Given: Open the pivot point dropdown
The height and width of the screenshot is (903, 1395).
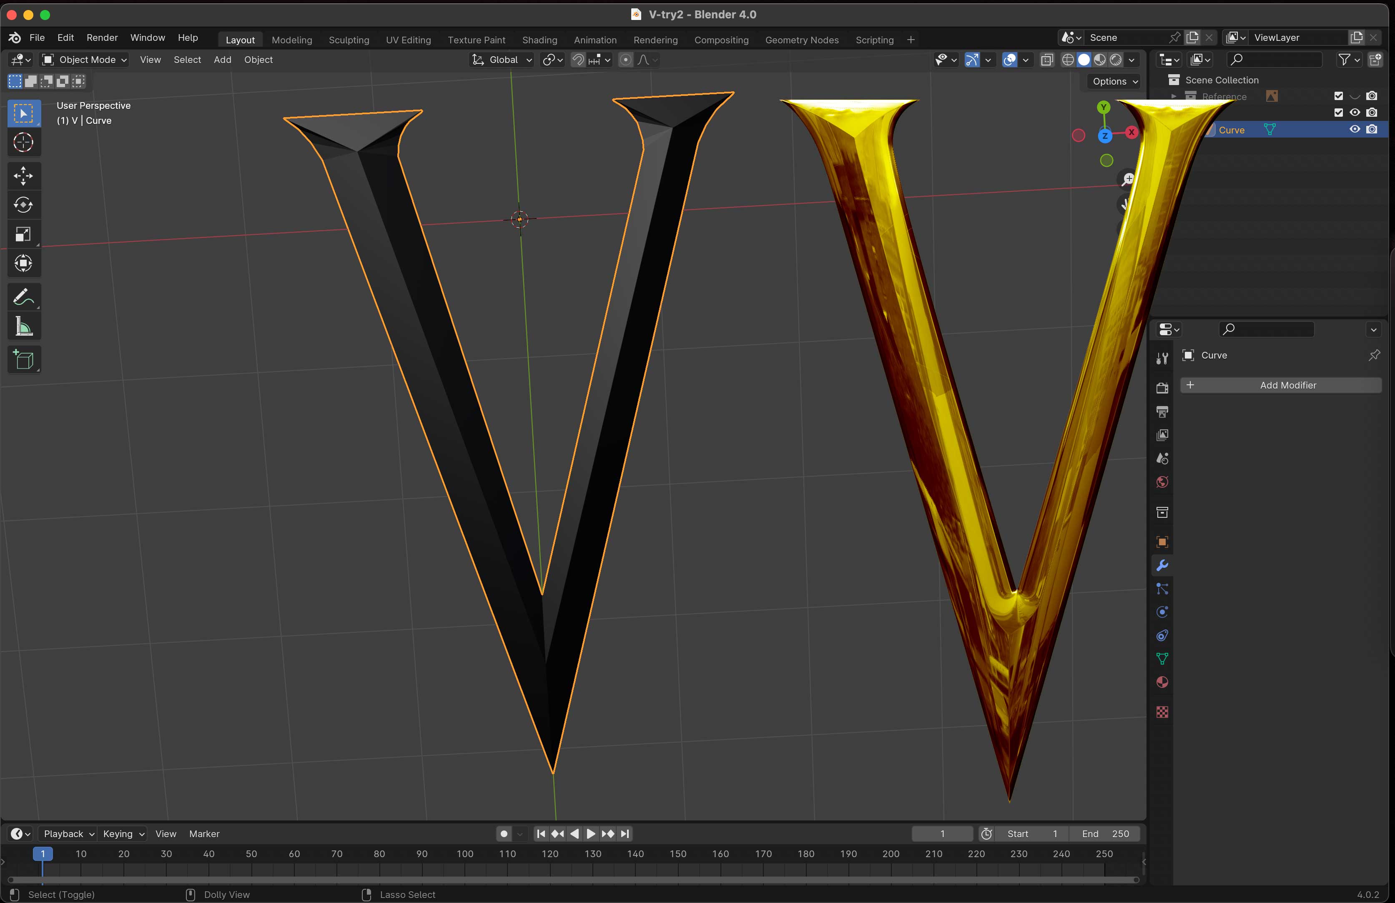Looking at the screenshot, I should (x=552, y=60).
